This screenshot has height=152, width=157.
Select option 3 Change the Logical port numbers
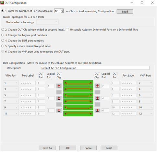click(3, 35)
